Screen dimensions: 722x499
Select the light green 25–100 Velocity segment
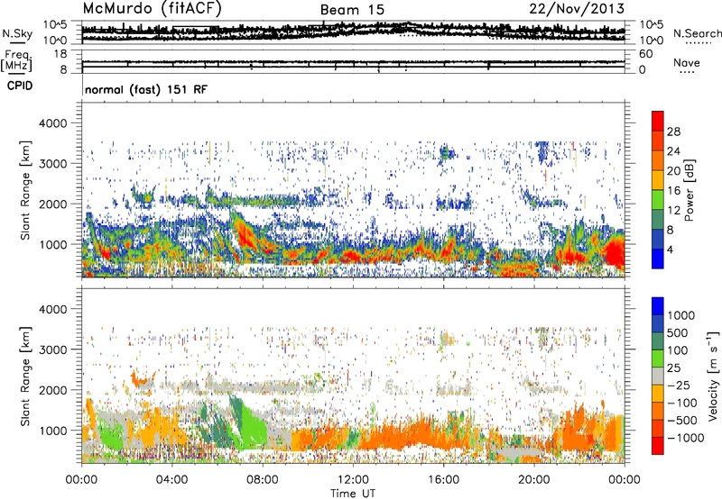pos(658,358)
